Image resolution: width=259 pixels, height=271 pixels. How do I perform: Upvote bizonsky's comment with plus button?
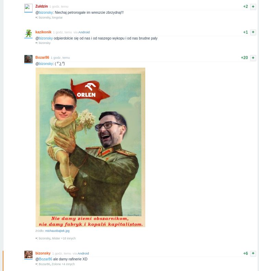253,253
